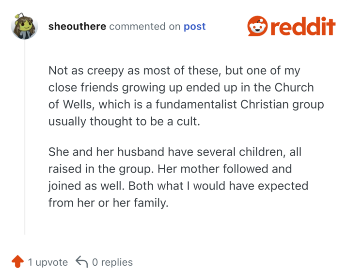The width and height of the screenshot is (347, 272).
Task: Click the orange "reddit" wordmark text
Action: click(303, 26)
